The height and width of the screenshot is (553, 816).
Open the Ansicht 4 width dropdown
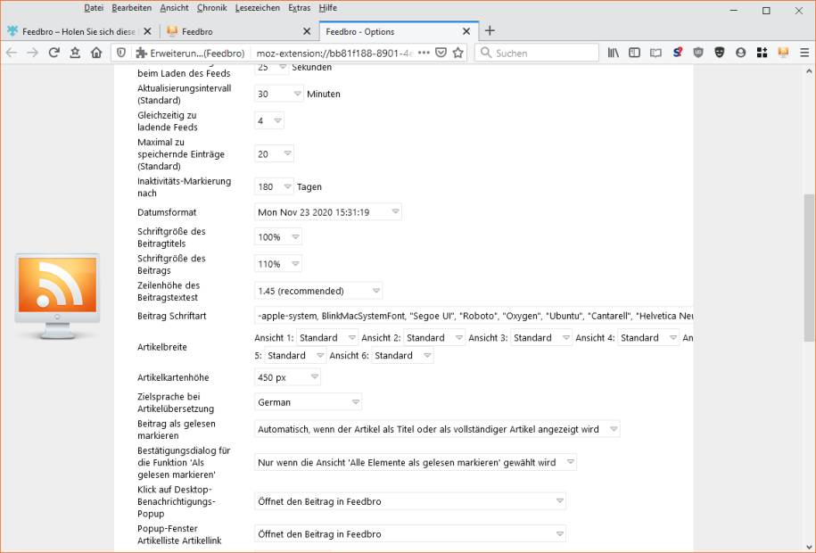648,337
